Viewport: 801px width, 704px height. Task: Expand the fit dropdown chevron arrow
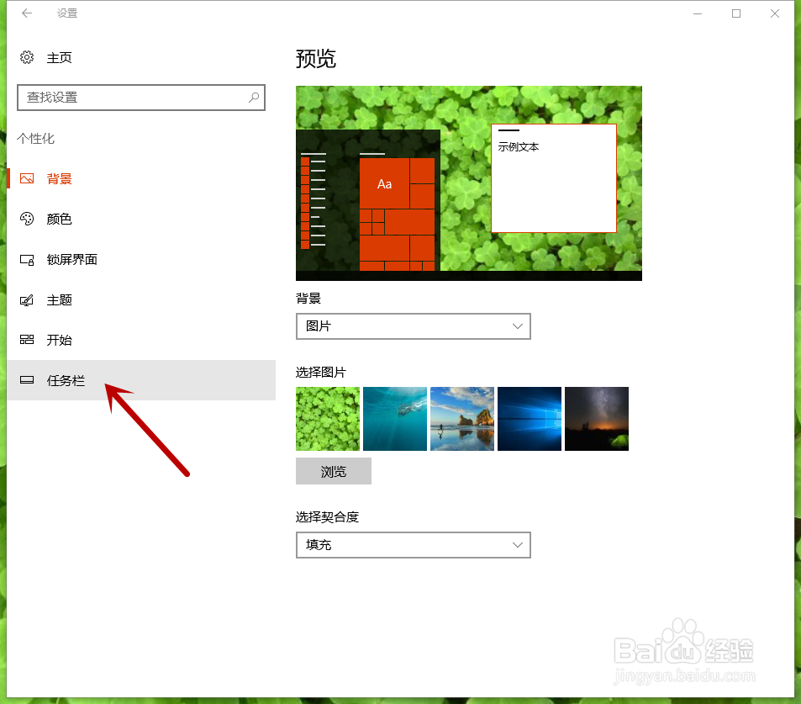(519, 545)
